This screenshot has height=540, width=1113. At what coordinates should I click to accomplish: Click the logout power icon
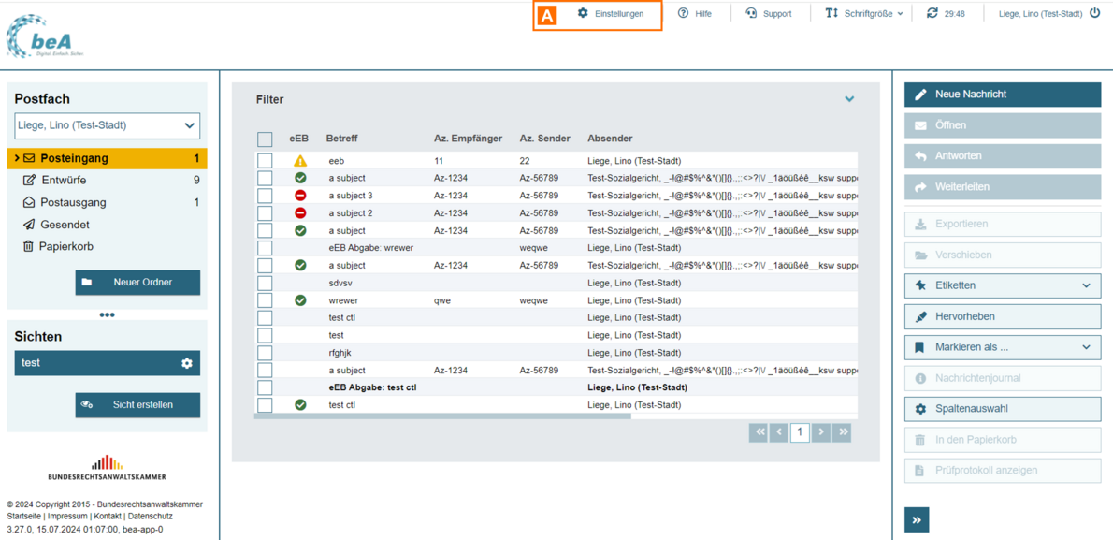1095,14
